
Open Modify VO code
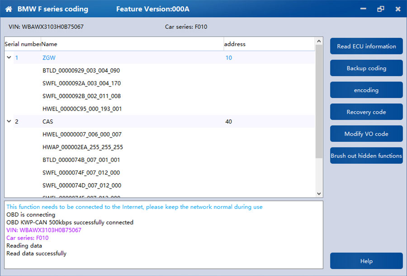tap(366, 133)
